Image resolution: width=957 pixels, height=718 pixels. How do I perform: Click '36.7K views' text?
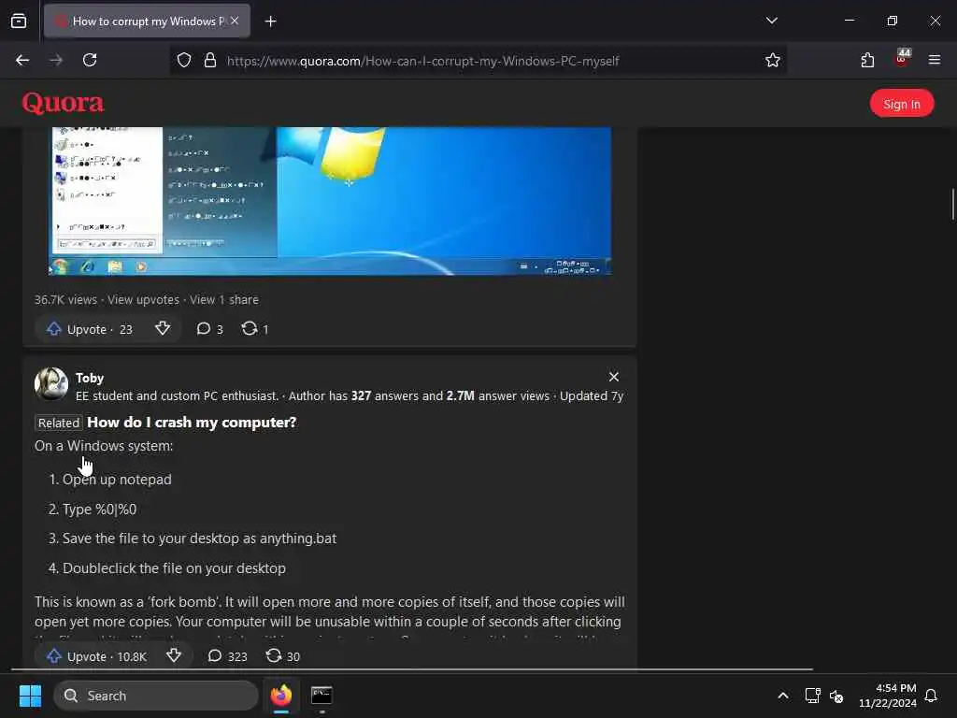[x=65, y=300]
